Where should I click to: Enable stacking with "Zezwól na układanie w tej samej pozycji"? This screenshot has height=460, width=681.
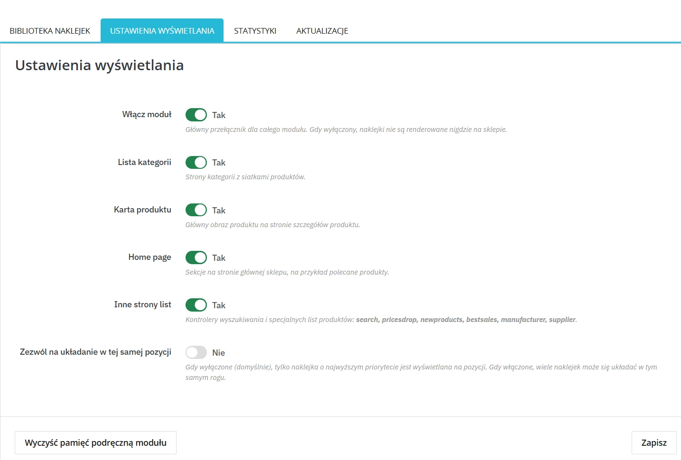tap(196, 352)
